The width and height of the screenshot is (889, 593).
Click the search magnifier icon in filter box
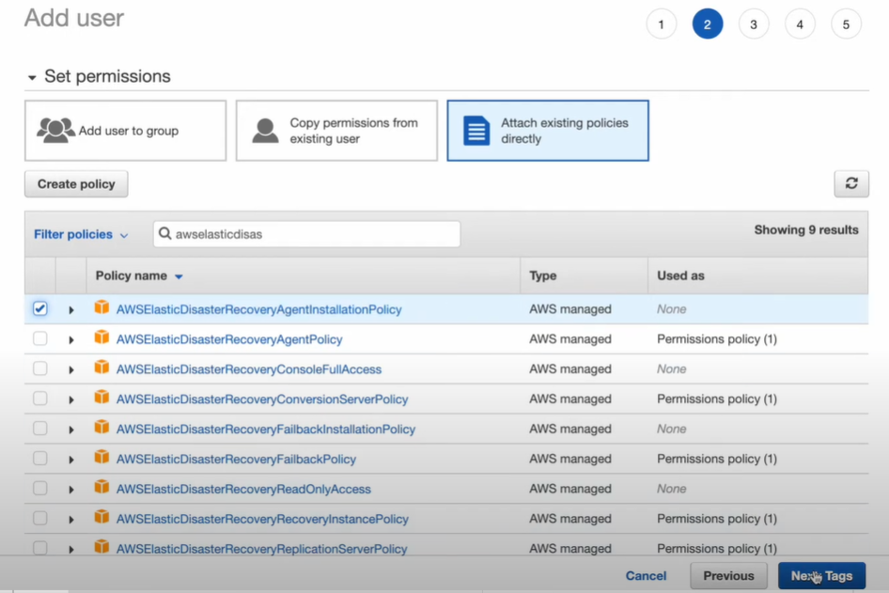165,234
